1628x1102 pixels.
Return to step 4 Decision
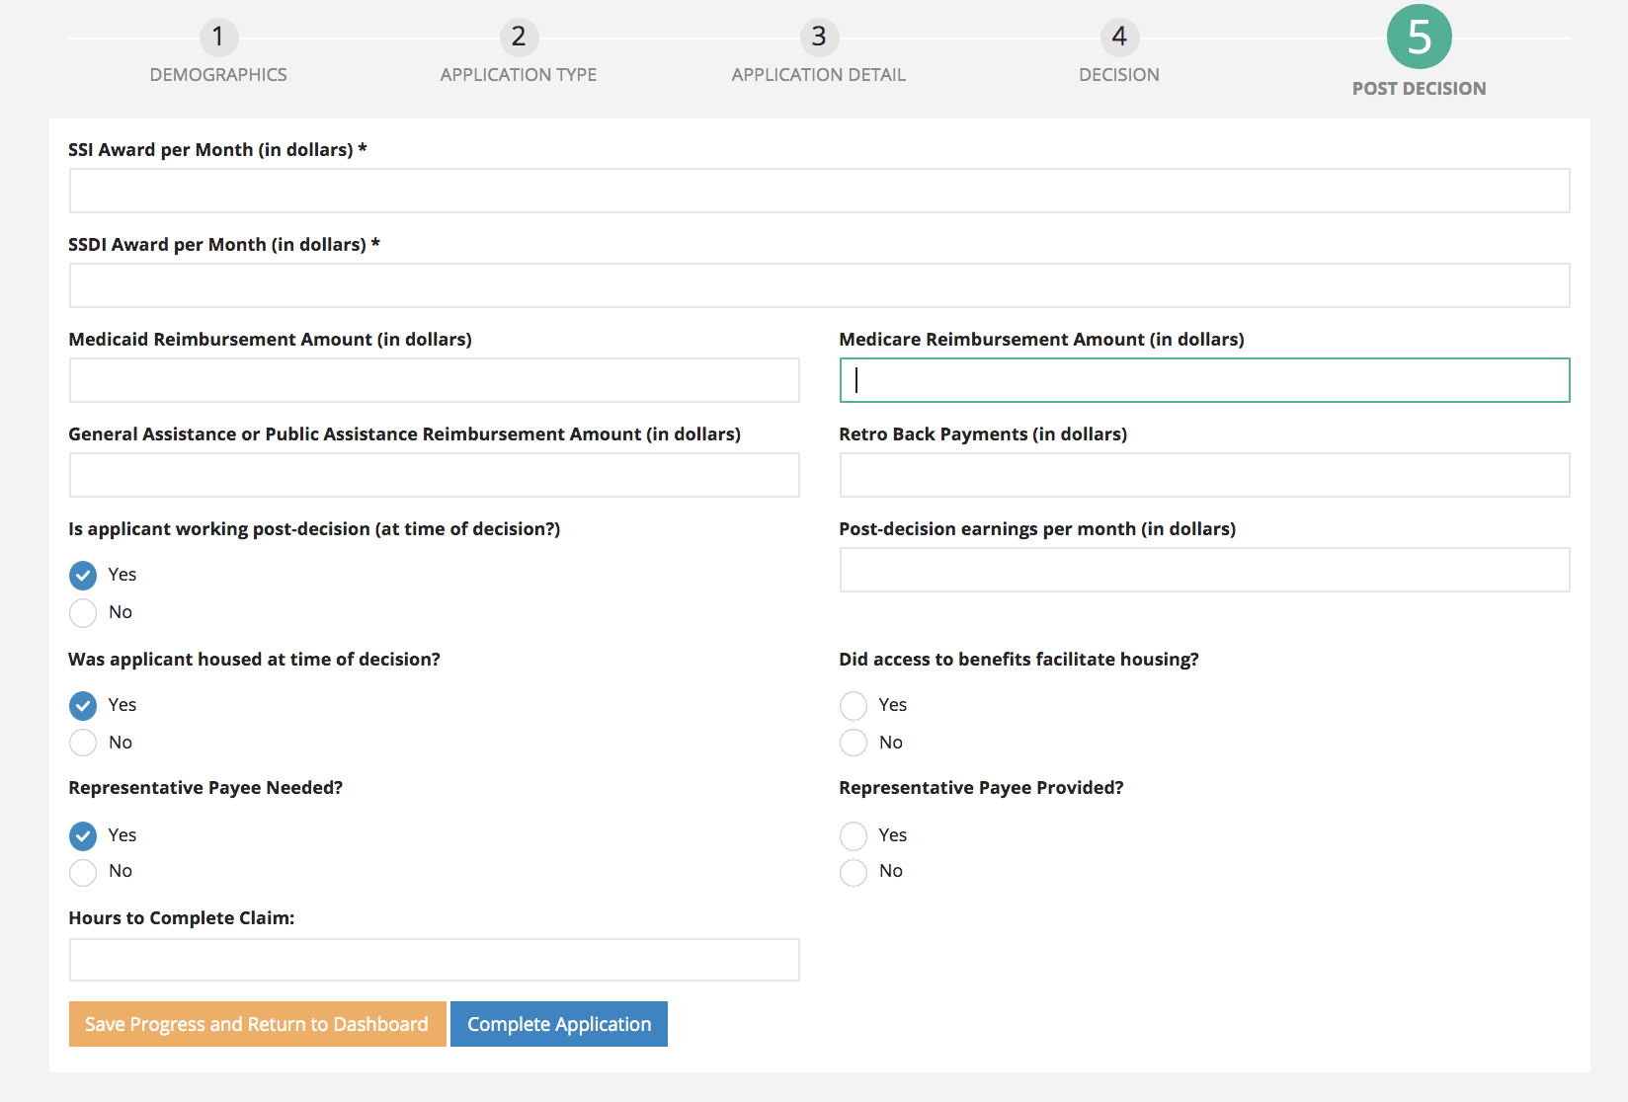point(1119,38)
